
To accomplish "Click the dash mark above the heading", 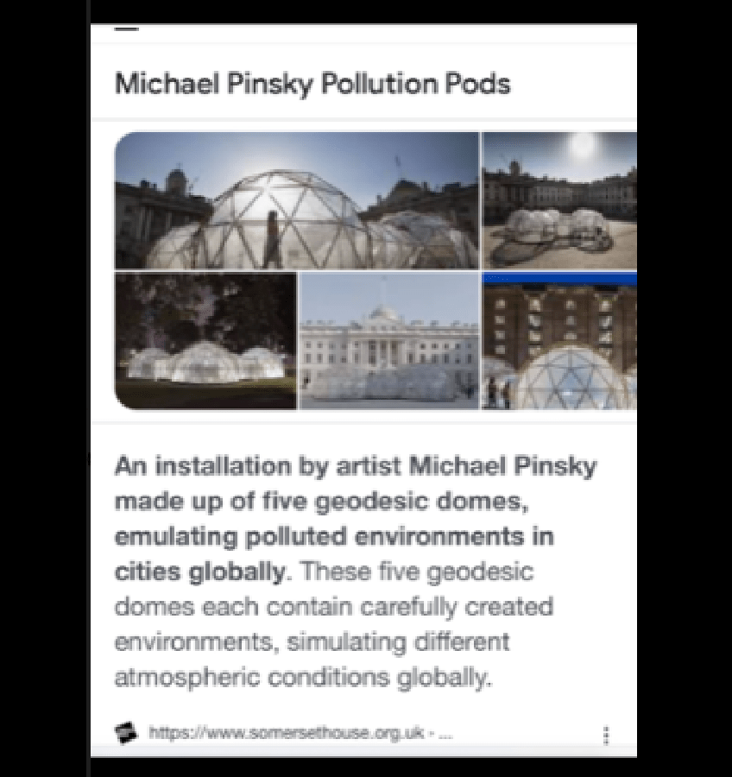I will tap(126, 29).
